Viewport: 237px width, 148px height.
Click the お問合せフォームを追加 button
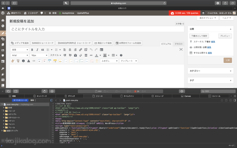(128, 43)
